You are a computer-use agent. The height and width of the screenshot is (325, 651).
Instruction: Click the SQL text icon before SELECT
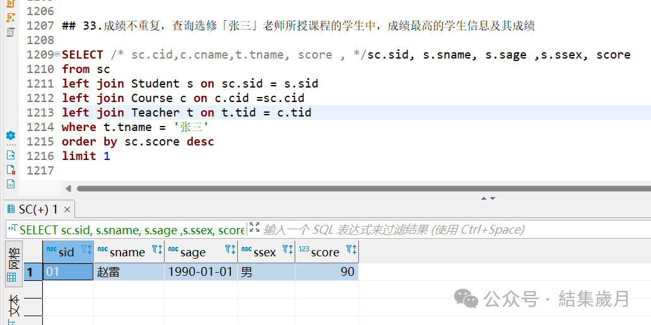13,229
